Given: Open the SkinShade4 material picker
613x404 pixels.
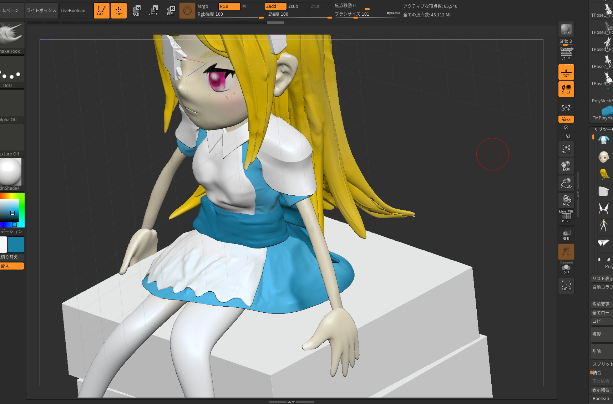Looking at the screenshot, I should click(12, 174).
